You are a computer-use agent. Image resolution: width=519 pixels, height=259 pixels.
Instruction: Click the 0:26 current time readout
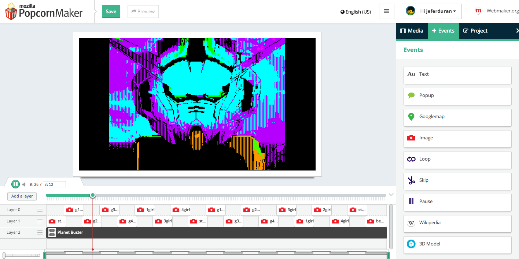click(x=34, y=185)
